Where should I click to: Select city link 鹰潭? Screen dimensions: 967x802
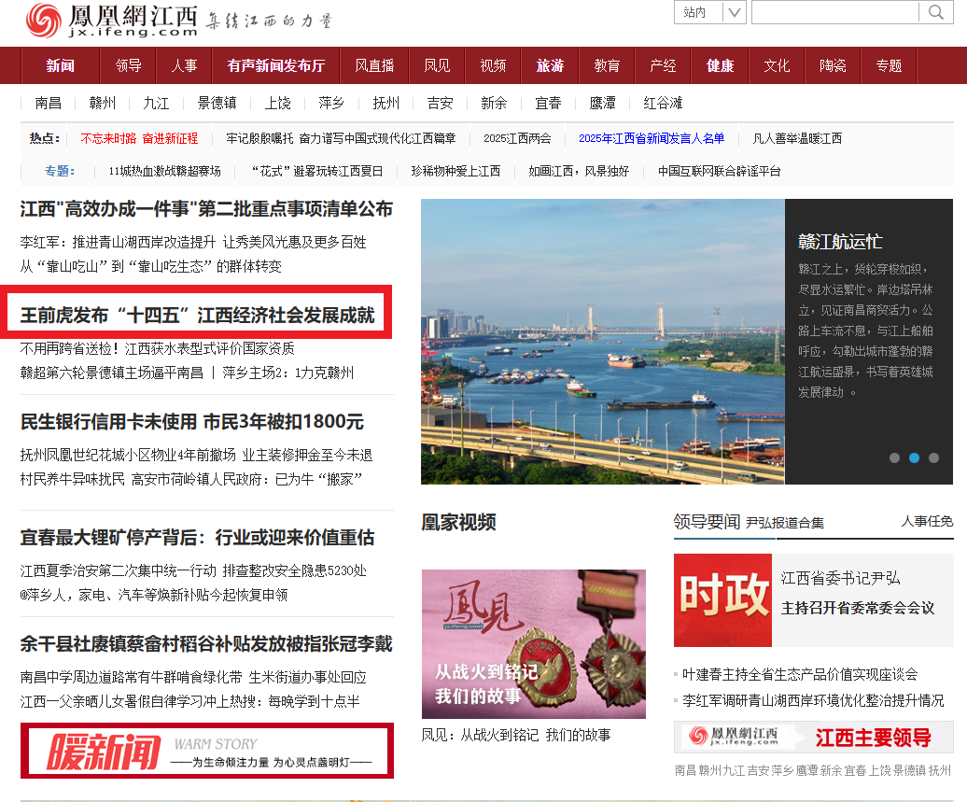tap(603, 103)
